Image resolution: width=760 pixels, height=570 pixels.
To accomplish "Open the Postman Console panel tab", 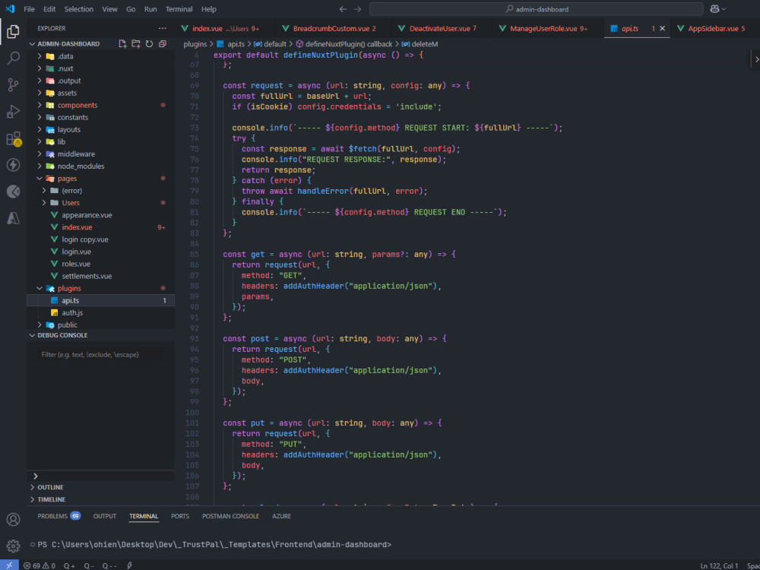I will point(231,516).
